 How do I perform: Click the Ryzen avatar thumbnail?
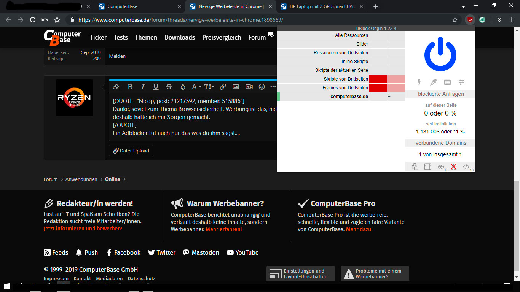point(74,98)
